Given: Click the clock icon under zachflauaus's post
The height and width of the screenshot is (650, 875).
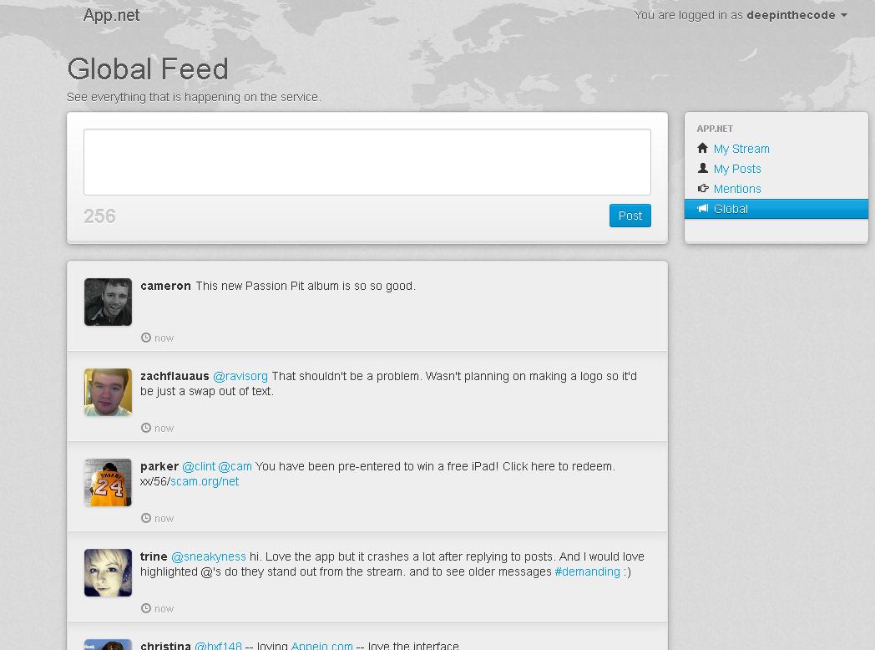Looking at the screenshot, I should coord(146,428).
